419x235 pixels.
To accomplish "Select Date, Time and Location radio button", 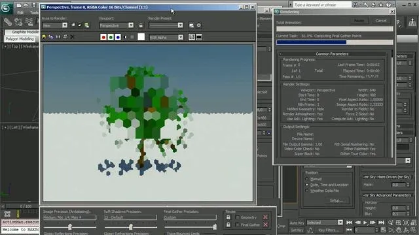I will pos(307,185).
